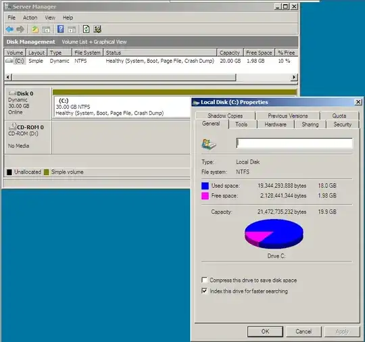Switch to the Previous Versions tab
The width and height of the screenshot is (365, 342).
[288, 116]
